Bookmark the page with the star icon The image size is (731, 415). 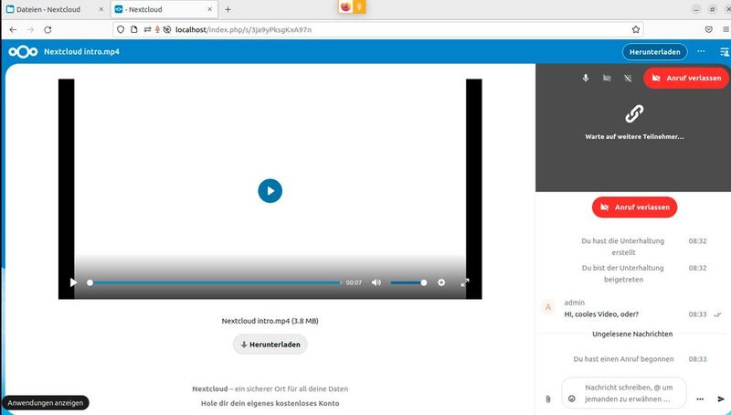[x=635, y=29]
